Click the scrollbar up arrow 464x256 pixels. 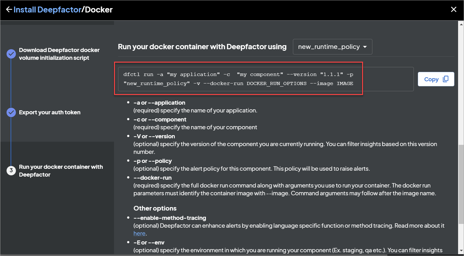pos(461,24)
